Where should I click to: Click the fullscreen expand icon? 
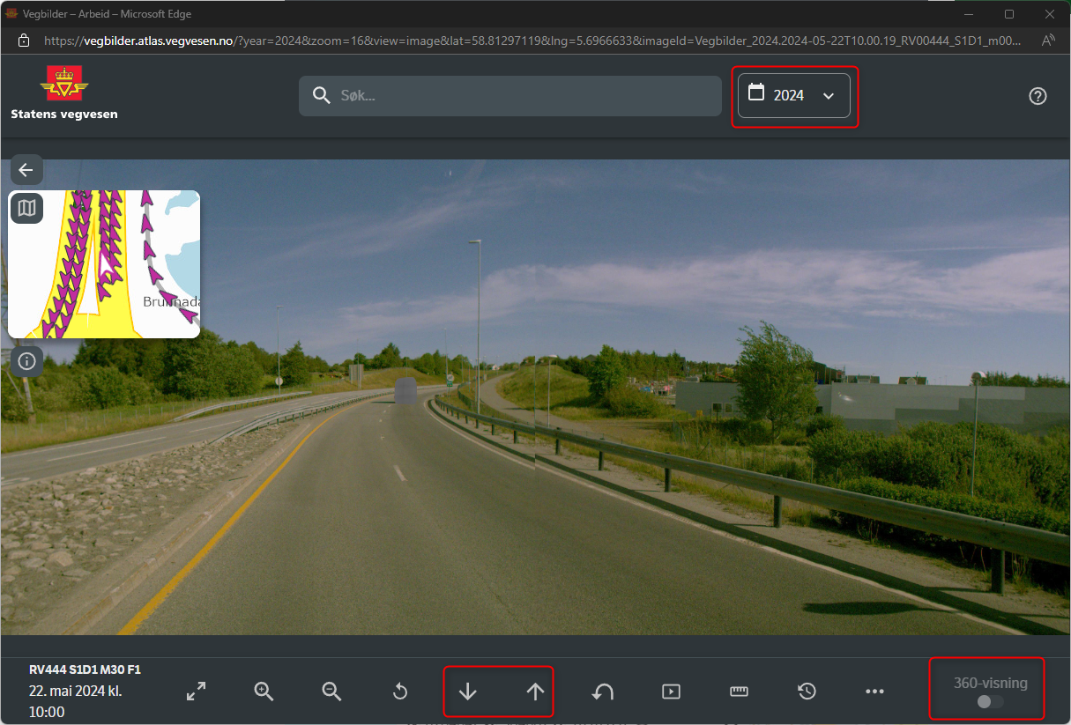(x=196, y=692)
